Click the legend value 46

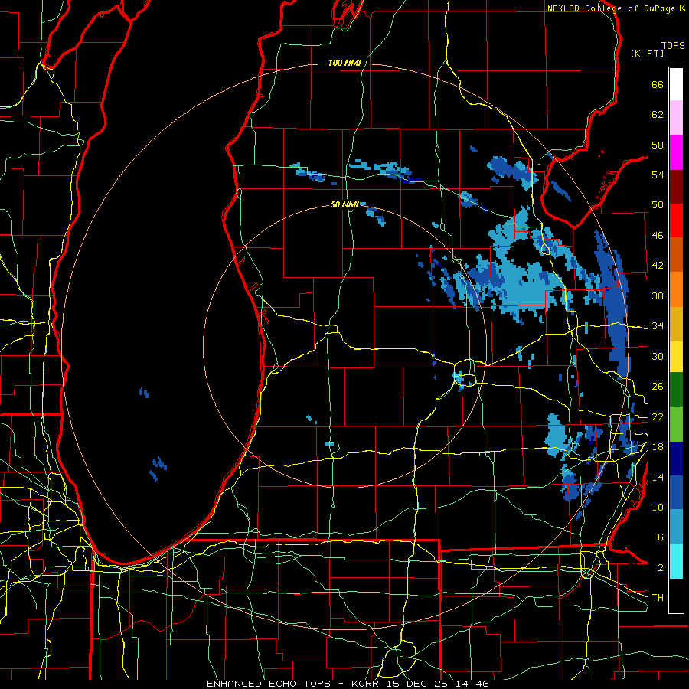click(x=658, y=235)
